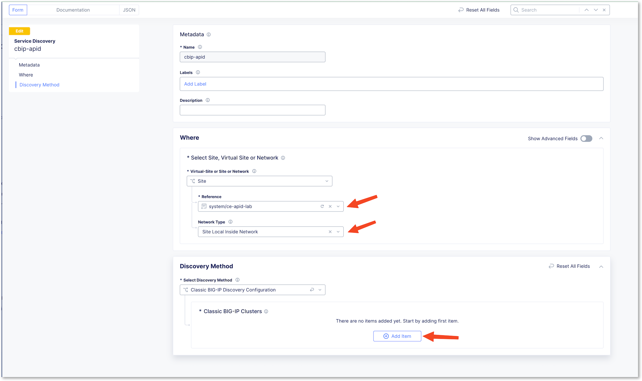
Task: Refresh the Reference field list
Action: point(322,206)
